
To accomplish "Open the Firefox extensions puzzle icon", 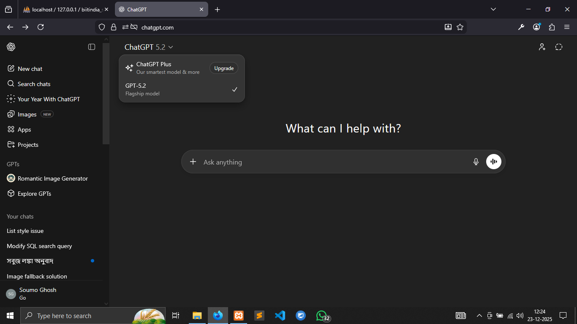I will (552, 27).
